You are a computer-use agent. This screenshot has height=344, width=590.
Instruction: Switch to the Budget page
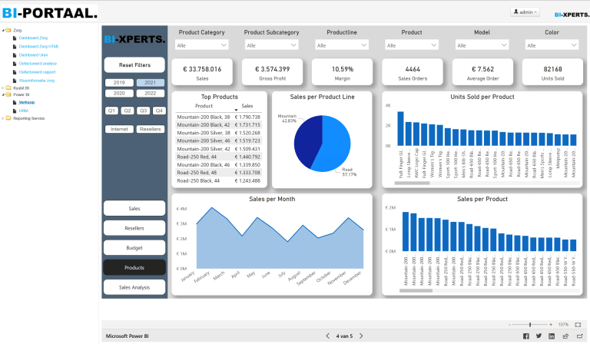(134, 247)
